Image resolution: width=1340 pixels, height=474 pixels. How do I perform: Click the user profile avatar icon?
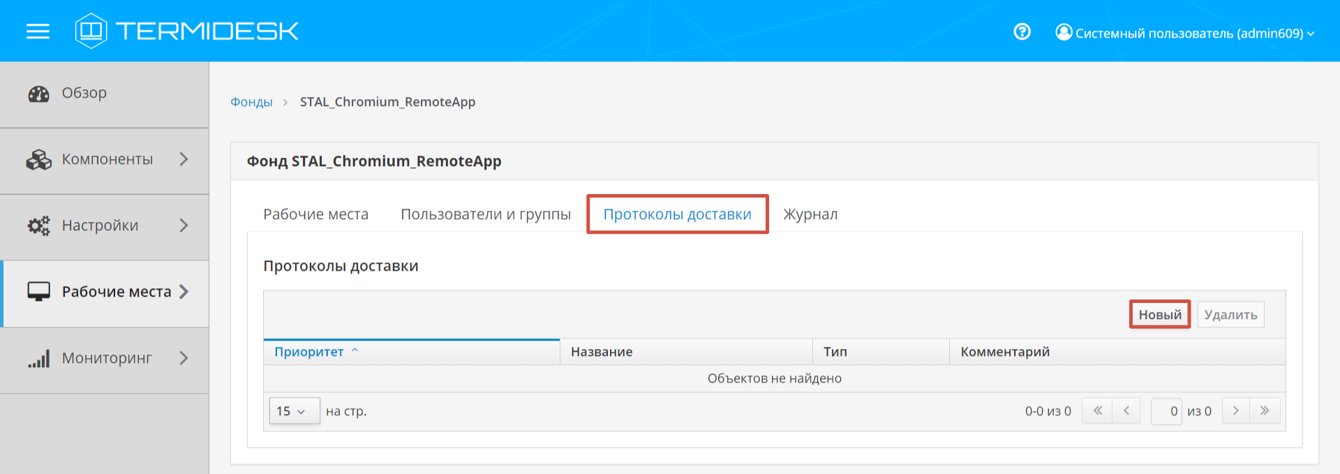(x=1064, y=32)
